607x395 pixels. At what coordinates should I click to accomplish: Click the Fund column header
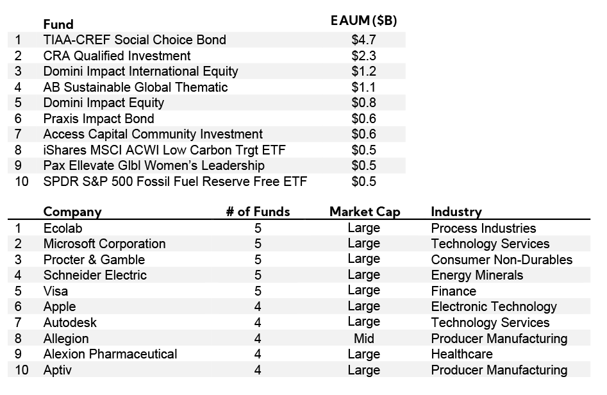click(58, 24)
